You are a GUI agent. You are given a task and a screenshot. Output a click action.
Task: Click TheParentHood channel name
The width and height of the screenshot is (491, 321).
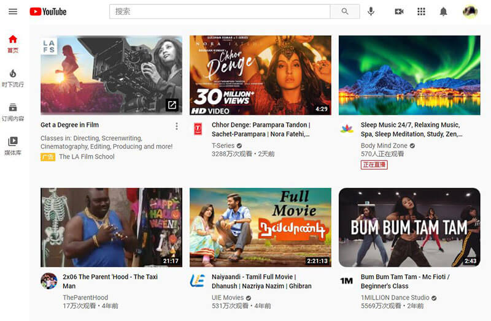tap(85, 297)
